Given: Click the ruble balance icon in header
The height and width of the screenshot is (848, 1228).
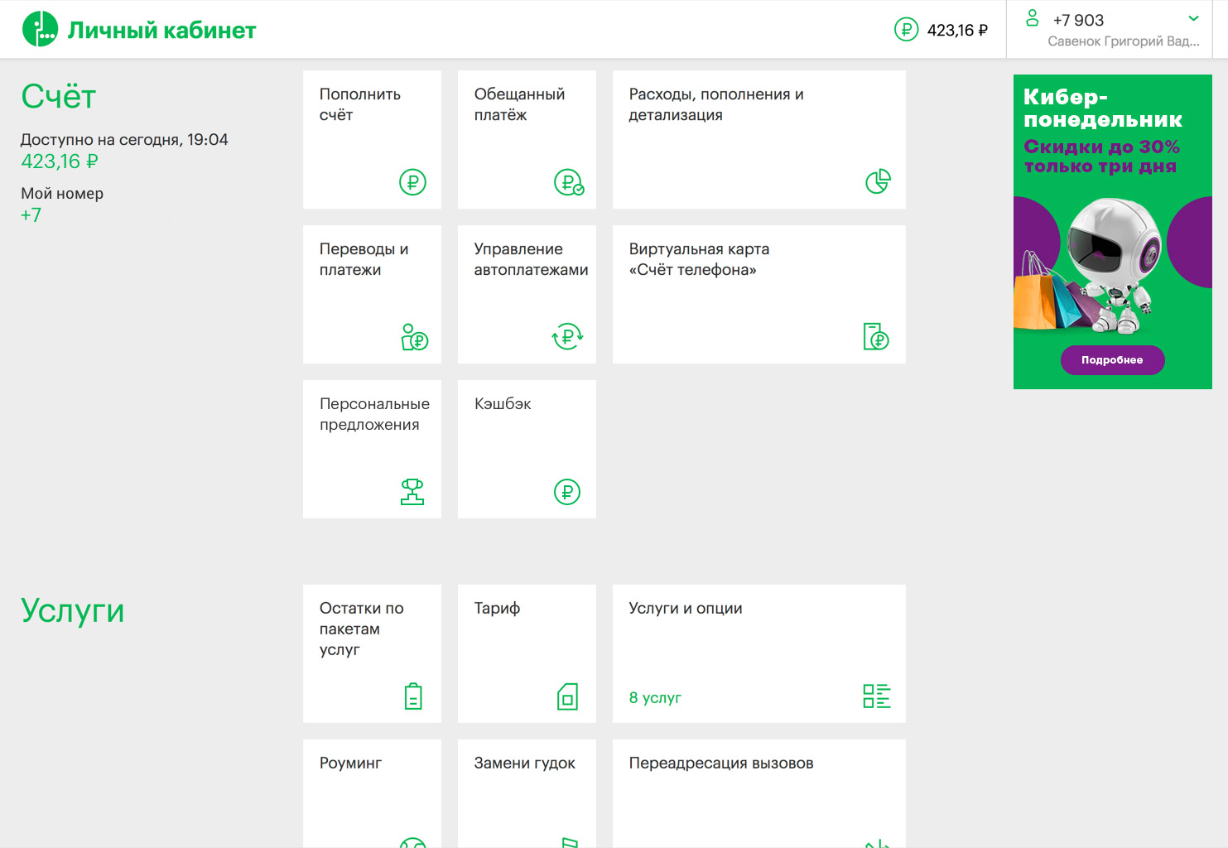Looking at the screenshot, I should pos(906,30).
